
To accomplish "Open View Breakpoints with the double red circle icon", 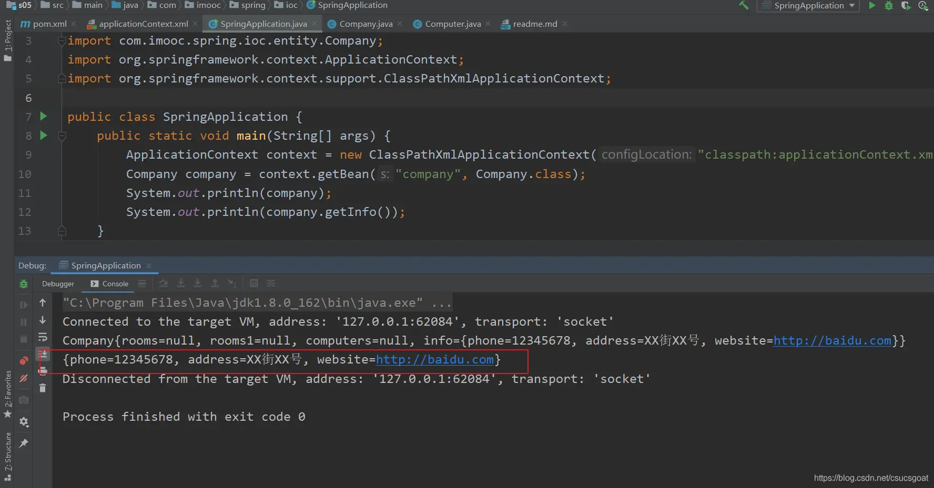I will 24,360.
